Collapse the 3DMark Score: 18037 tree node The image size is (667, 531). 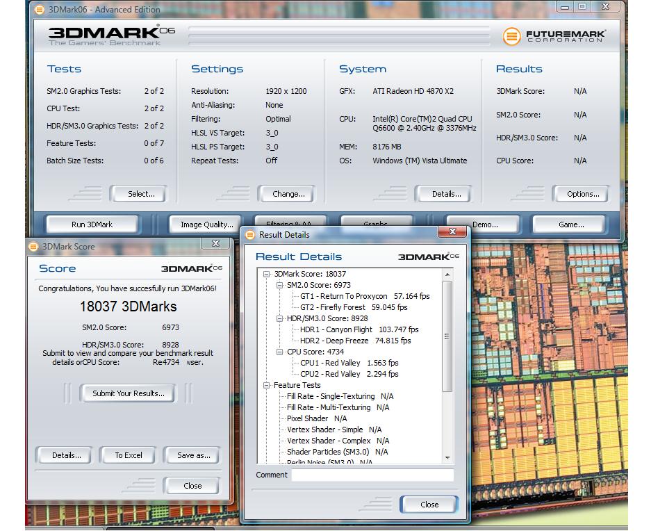click(x=267, y=274)
